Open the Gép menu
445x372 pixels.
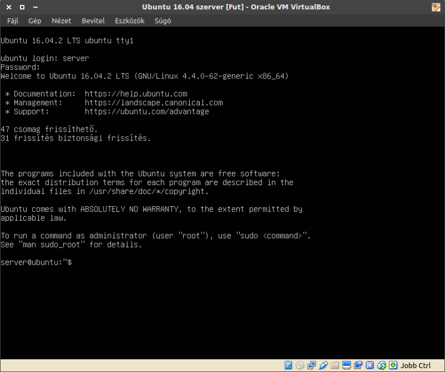pos(34,21)
